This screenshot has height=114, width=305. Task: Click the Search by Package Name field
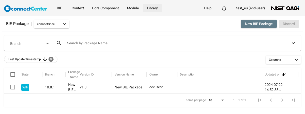tap(177, 43)
